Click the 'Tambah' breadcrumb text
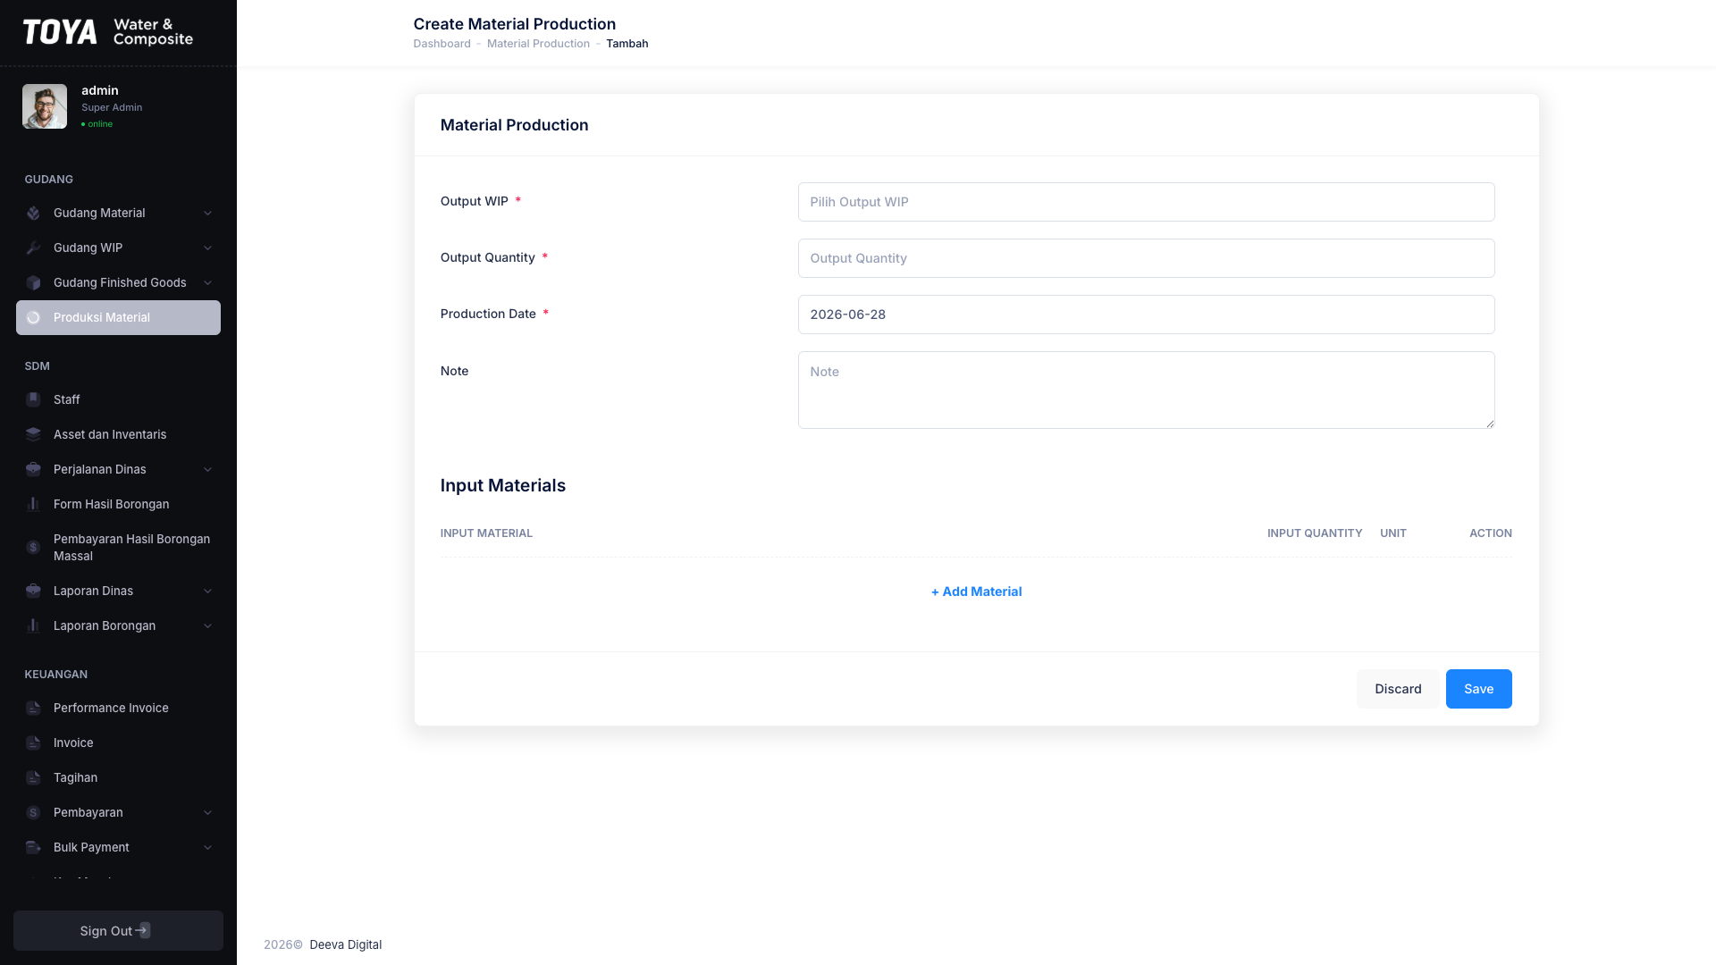 (627, 44)
